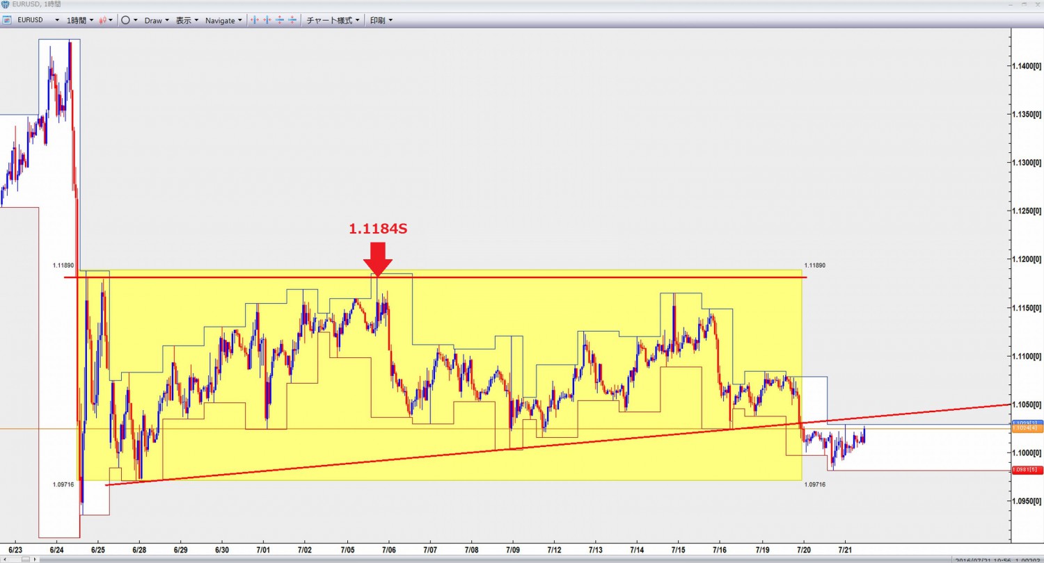Click the orange current price label on axis
The height and width of the screenshot is (563, 1044).
pos(1025,429)
